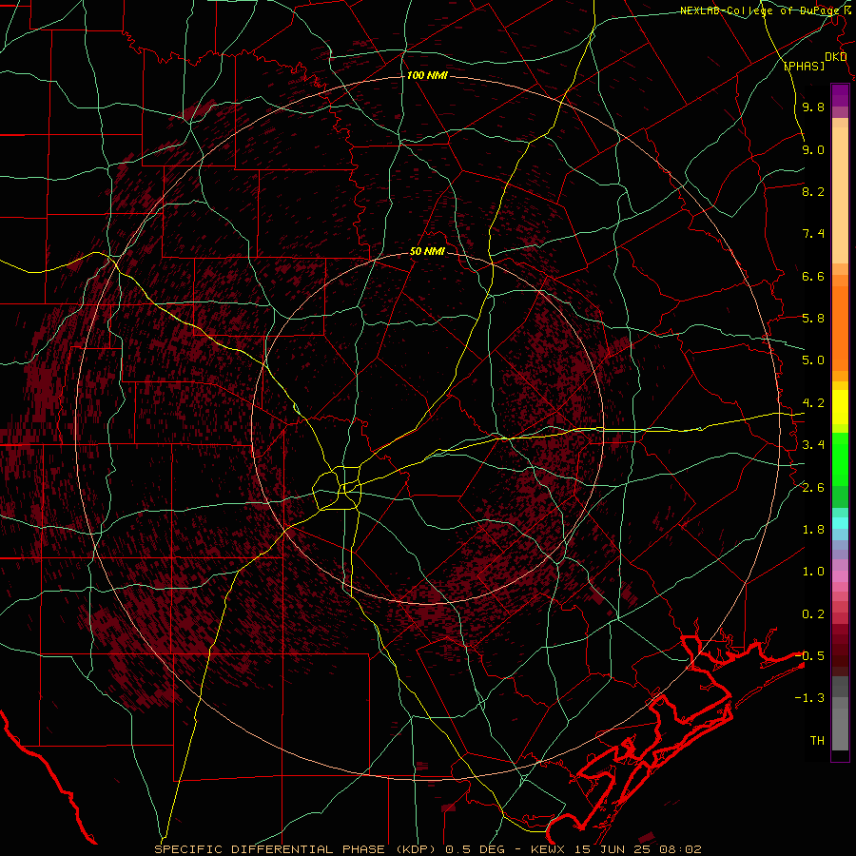
Task: Click the -0.5 value on color scale
Action: coord(810,656)
